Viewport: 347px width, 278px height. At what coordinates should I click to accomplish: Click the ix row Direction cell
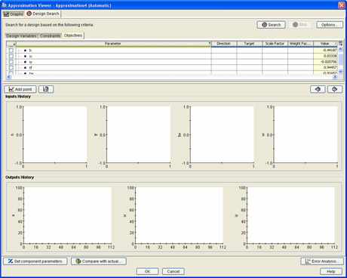pyautogui.click(x=224, y=56)
